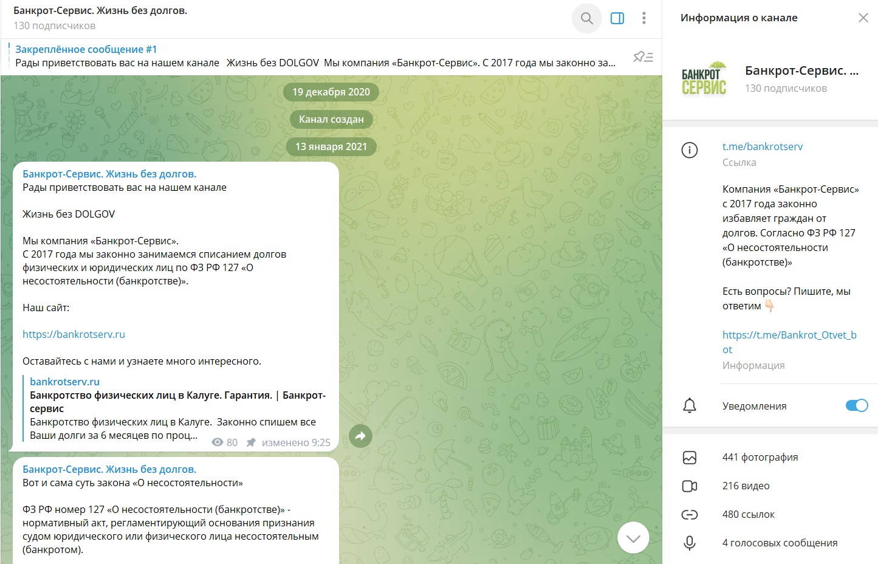Open 480 ссылок shared links

coord(748,514)
